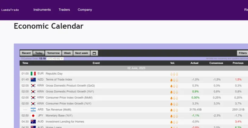Viewport: 248px width, 128px height.
Task: Select the Next week tab
Action: [81, 53]
